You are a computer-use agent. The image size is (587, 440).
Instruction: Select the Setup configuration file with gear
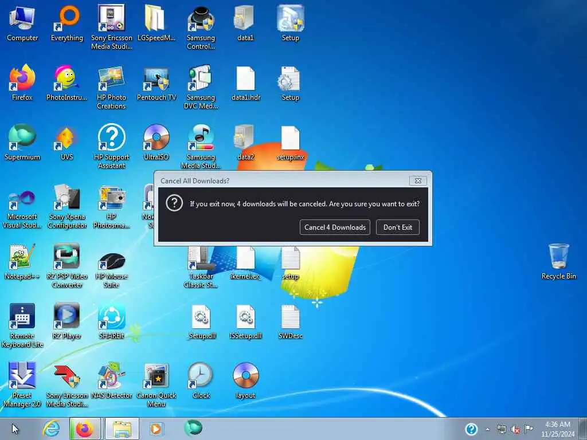click(x=290, y=83)
